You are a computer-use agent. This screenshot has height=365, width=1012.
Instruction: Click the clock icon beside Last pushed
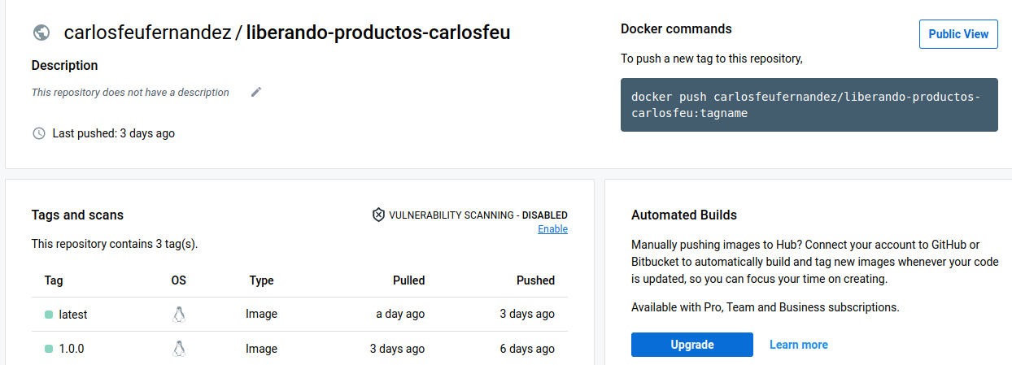click(x=38, y=133)
